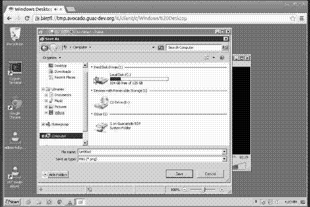Select Computer in the navigation pane
The image size is (310, 207).
58,136
